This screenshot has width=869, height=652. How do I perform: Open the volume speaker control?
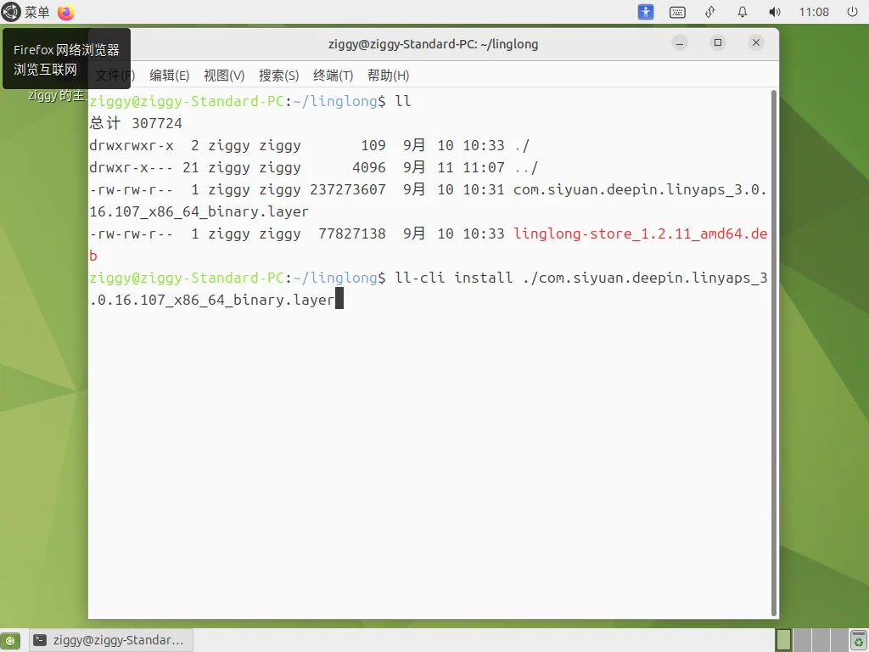tap(774, 12)
